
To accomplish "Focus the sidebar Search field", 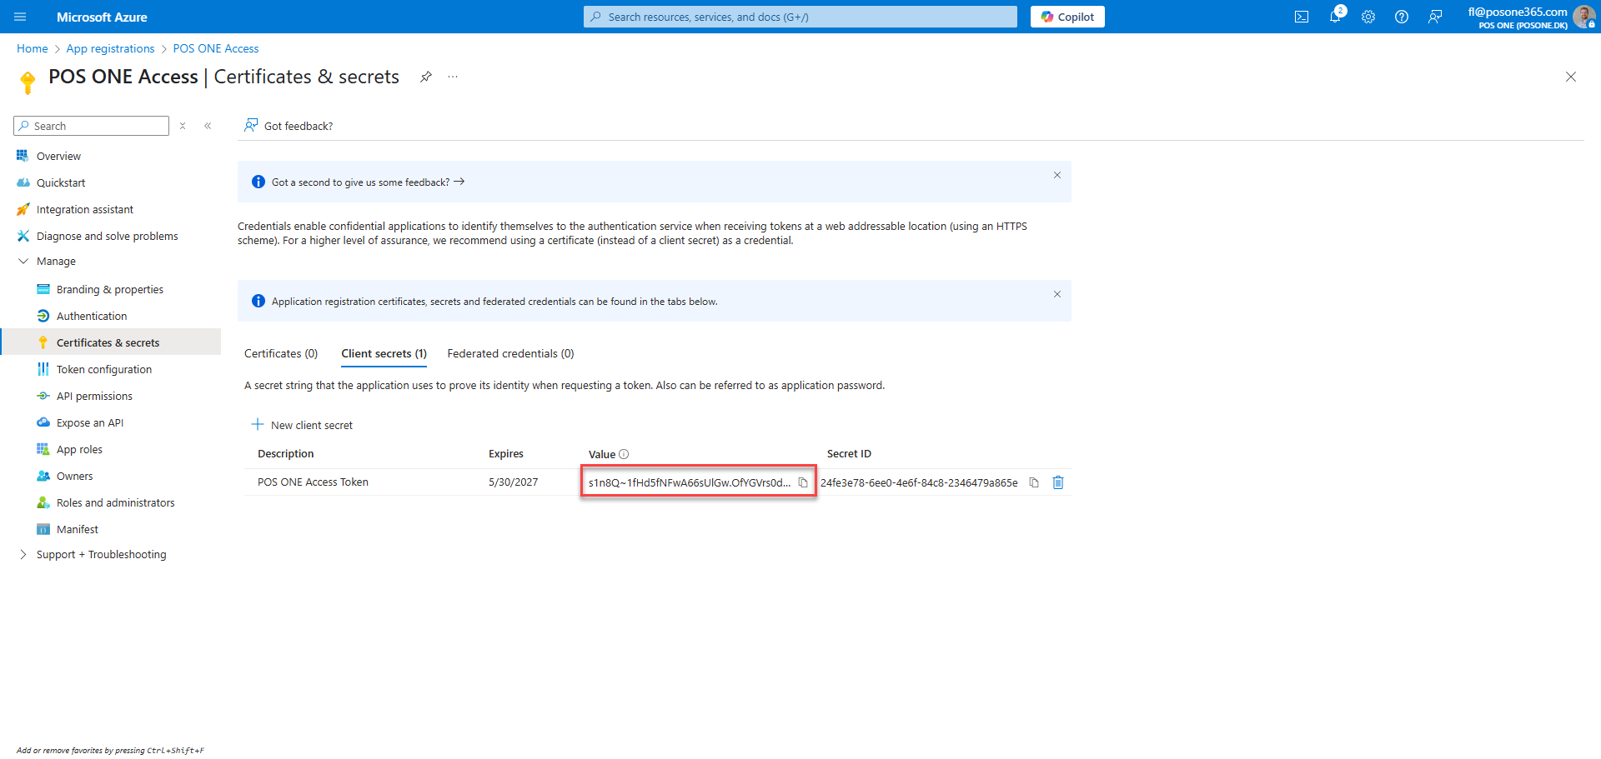I will [92, 126].
